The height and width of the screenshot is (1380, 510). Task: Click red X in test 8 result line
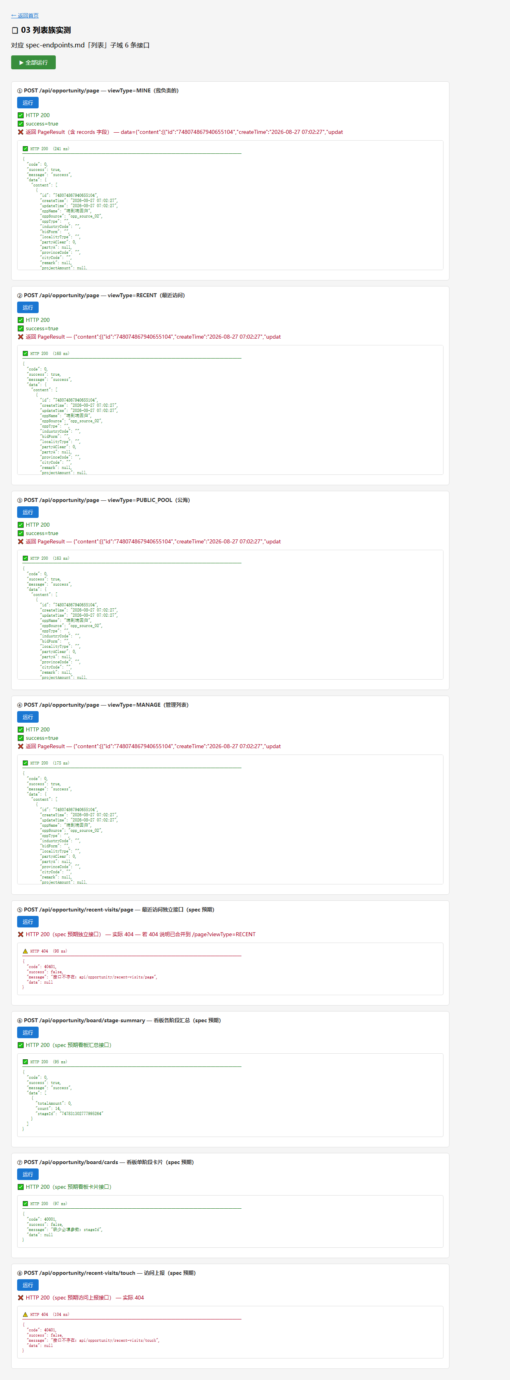[20, 1298]
